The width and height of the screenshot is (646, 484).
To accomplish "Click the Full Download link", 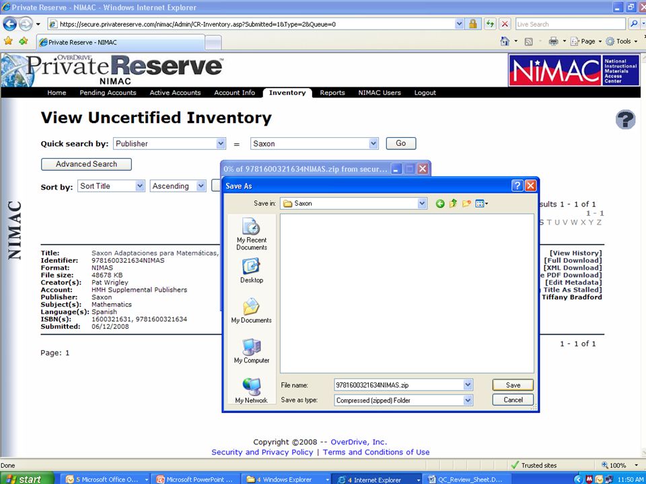I will (x=573, y=261).
